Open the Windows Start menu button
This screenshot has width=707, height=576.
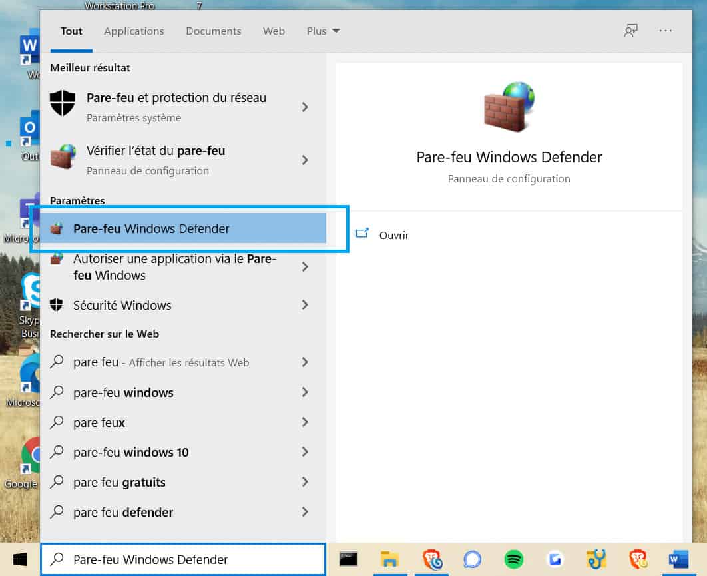[x=20, y=560]
